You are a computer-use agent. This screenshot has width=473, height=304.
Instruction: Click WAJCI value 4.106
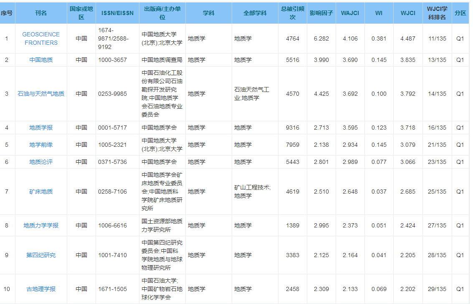(350, 39)
